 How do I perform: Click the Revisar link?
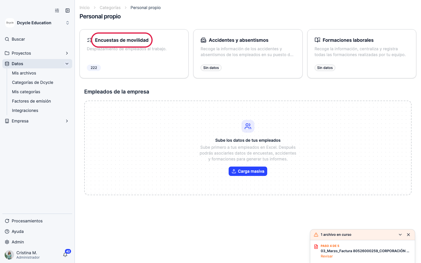click(327, 256)
